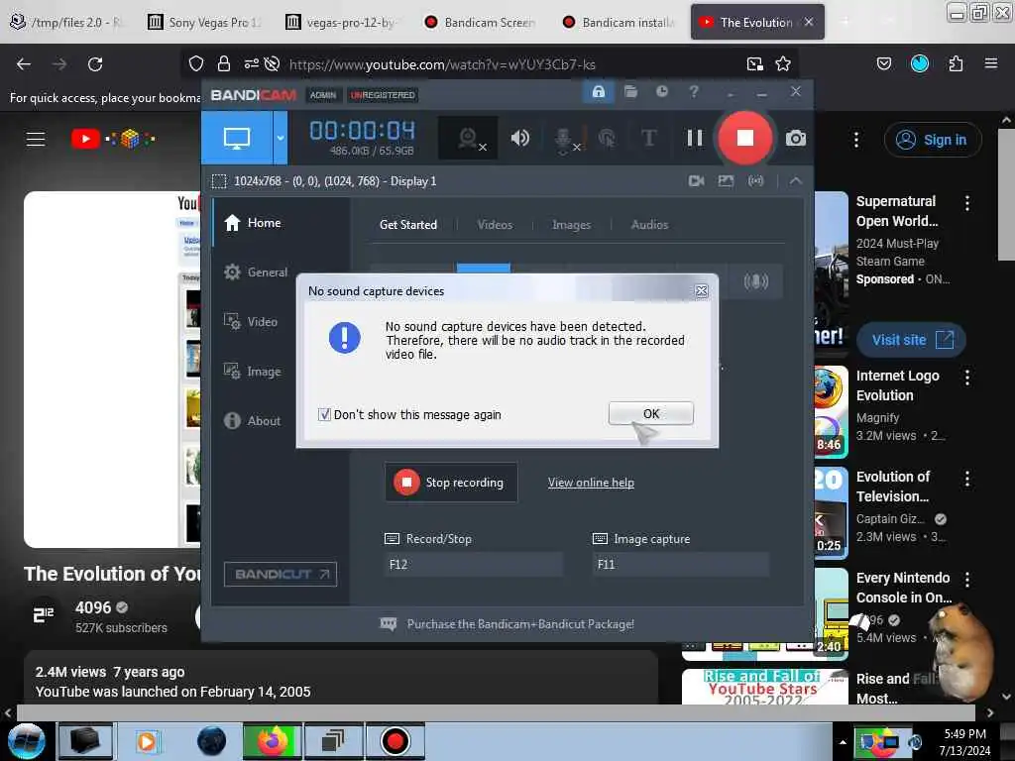Click the text overlay T icon
1015x761 pixels.
pyautogui.click(x=648, y=138)
